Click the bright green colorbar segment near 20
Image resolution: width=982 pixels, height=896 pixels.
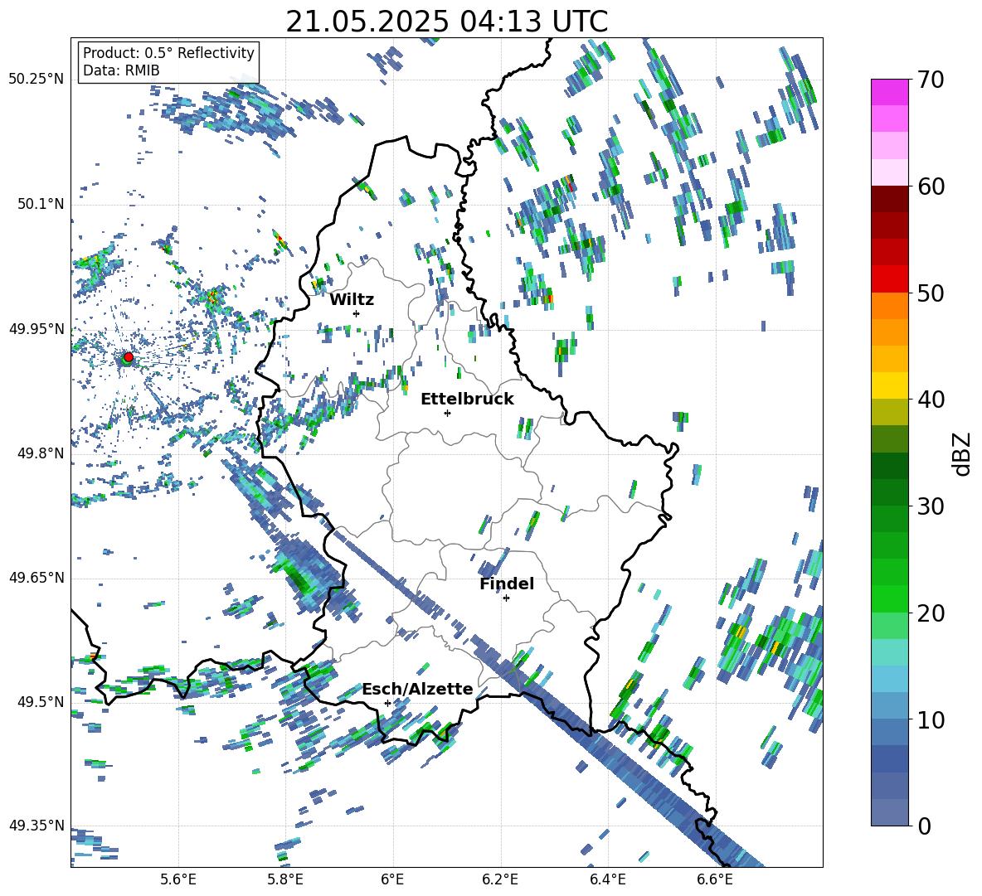889,598
